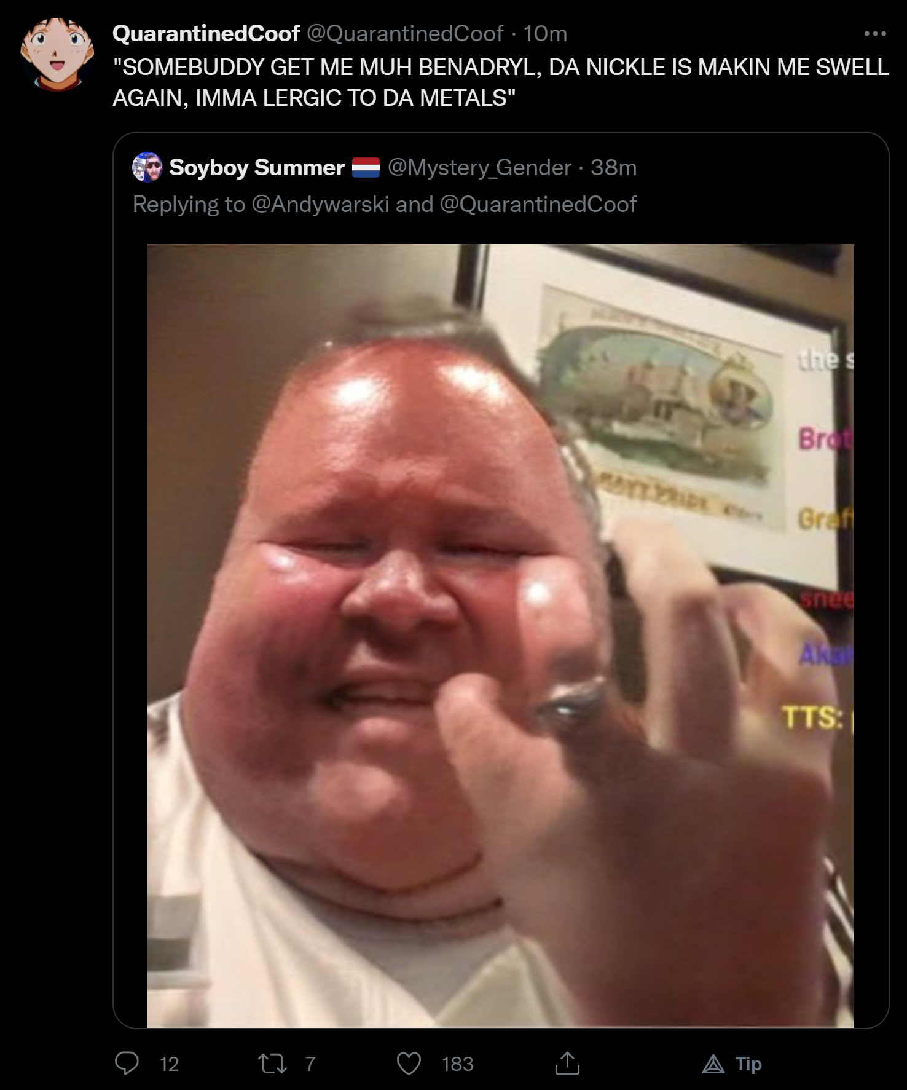This screenshot has height=1090, width=907.
Task: Open the 10m timestamp link
Action: [545, 33]
